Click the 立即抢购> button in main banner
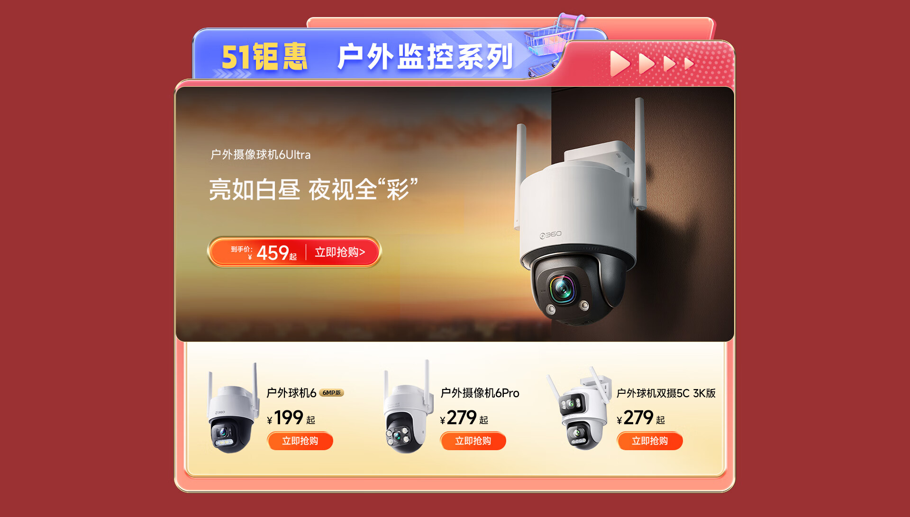Screen dimensions: 910x517 pyautogui.click(x=340, y=252)
